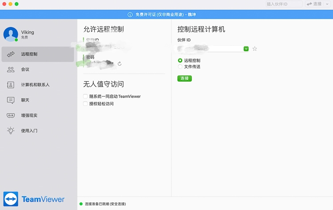Screen dimensions: 333x210
Task: Enable 随系统一同启动TeamViewer checkbox
Action: click(x=85, y=97)
